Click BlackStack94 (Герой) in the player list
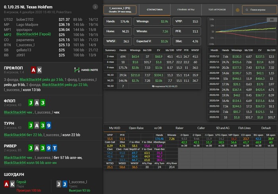This screenshot has width=278, height=194. [33, 34]
